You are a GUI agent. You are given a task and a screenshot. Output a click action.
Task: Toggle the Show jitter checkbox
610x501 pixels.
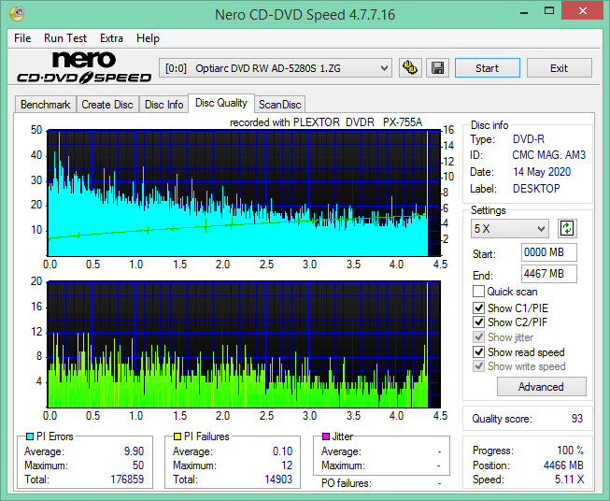(x=478, y=336)
